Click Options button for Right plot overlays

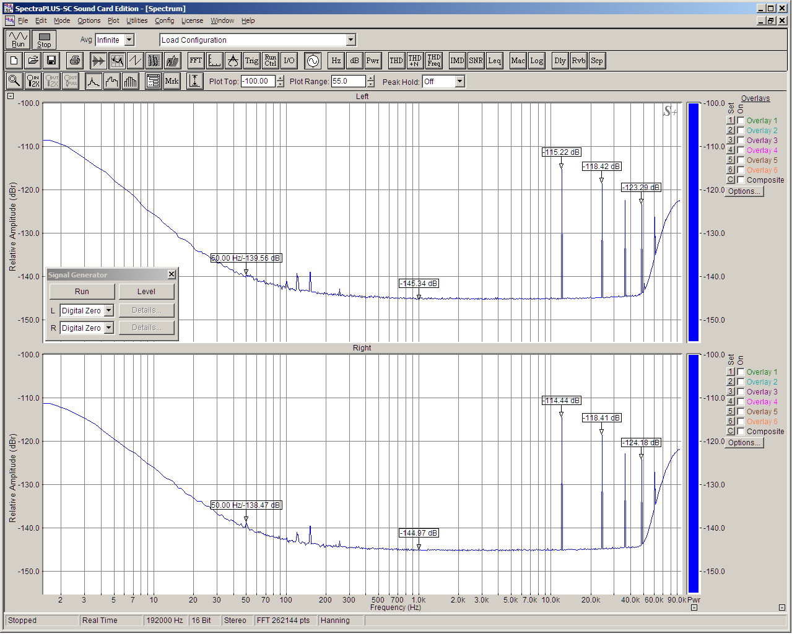point(744,443)
